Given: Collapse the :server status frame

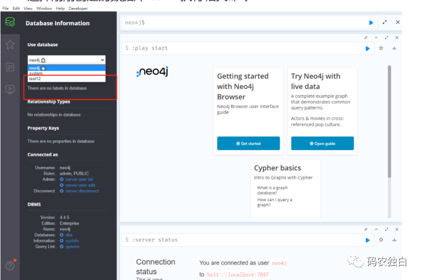Looking at the screenshot, I should point(376,229).
